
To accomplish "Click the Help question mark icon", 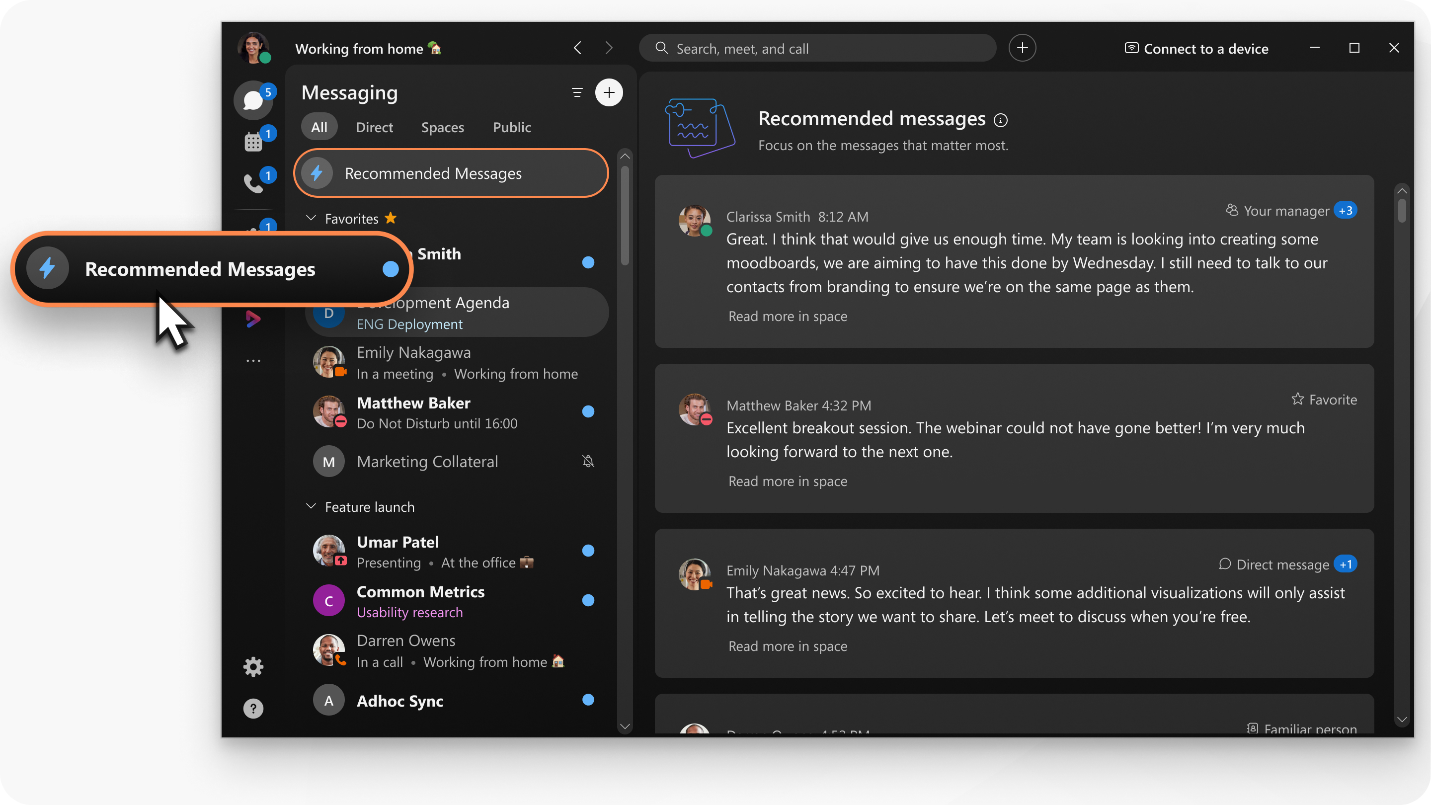I will (x=253, y=709).
